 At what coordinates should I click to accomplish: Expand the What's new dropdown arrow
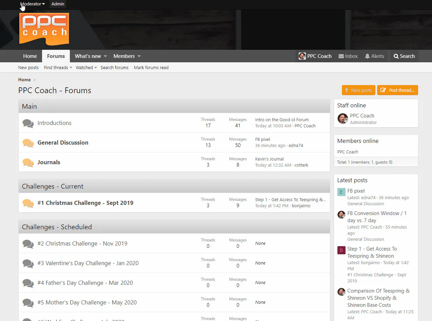(x=105, y=56)
